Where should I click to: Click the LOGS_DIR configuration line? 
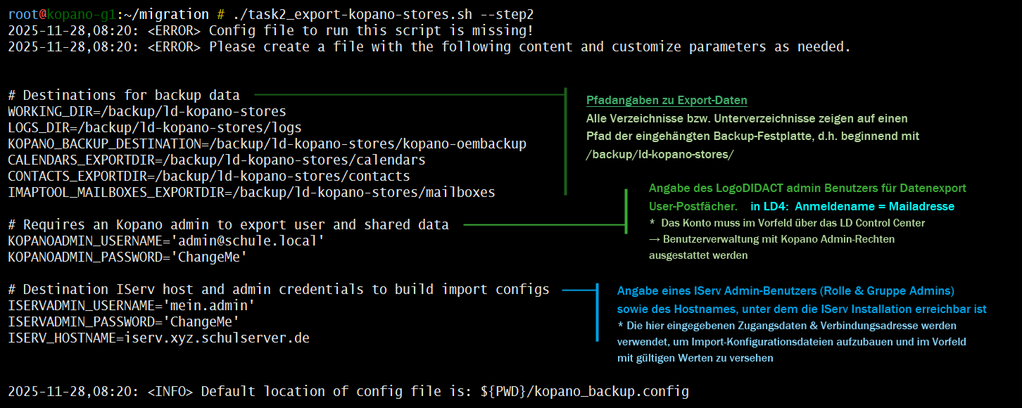pos(155,127)
